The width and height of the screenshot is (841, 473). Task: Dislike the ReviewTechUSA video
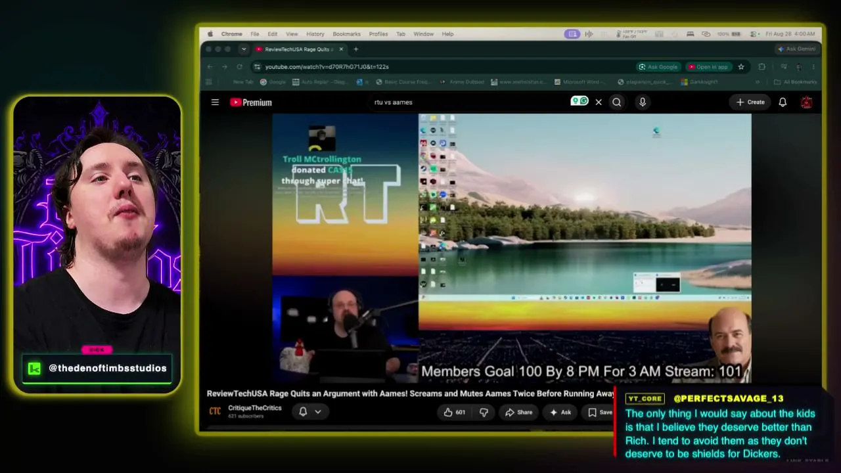click(x=484, y=412)
